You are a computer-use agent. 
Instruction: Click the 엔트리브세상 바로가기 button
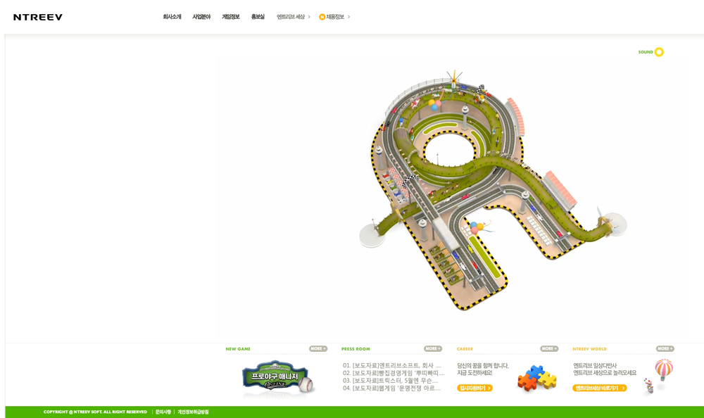click(x=599, y=388)
